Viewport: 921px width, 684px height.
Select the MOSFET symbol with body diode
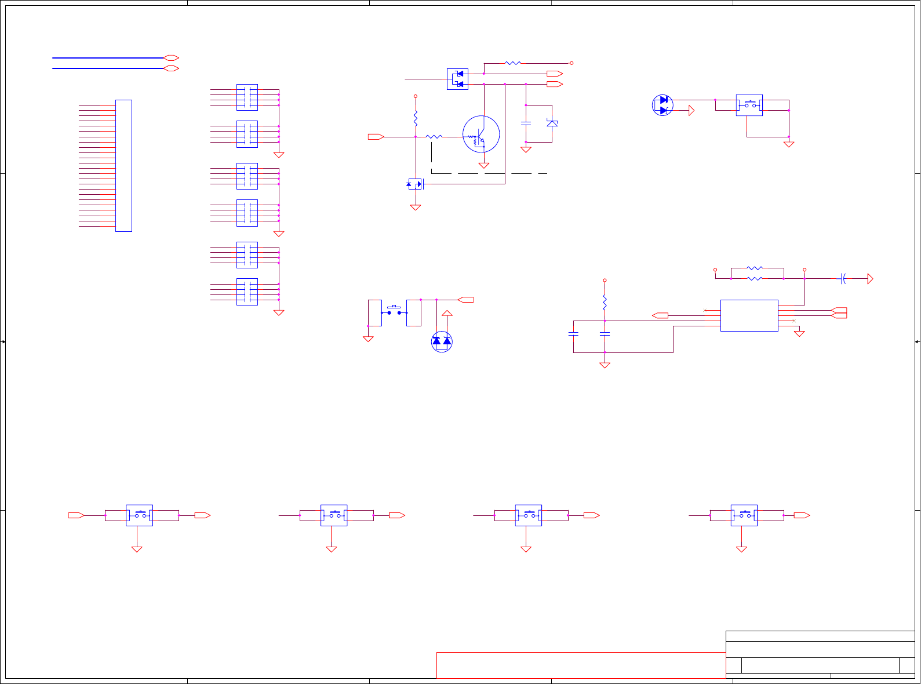tap(415, 184)
